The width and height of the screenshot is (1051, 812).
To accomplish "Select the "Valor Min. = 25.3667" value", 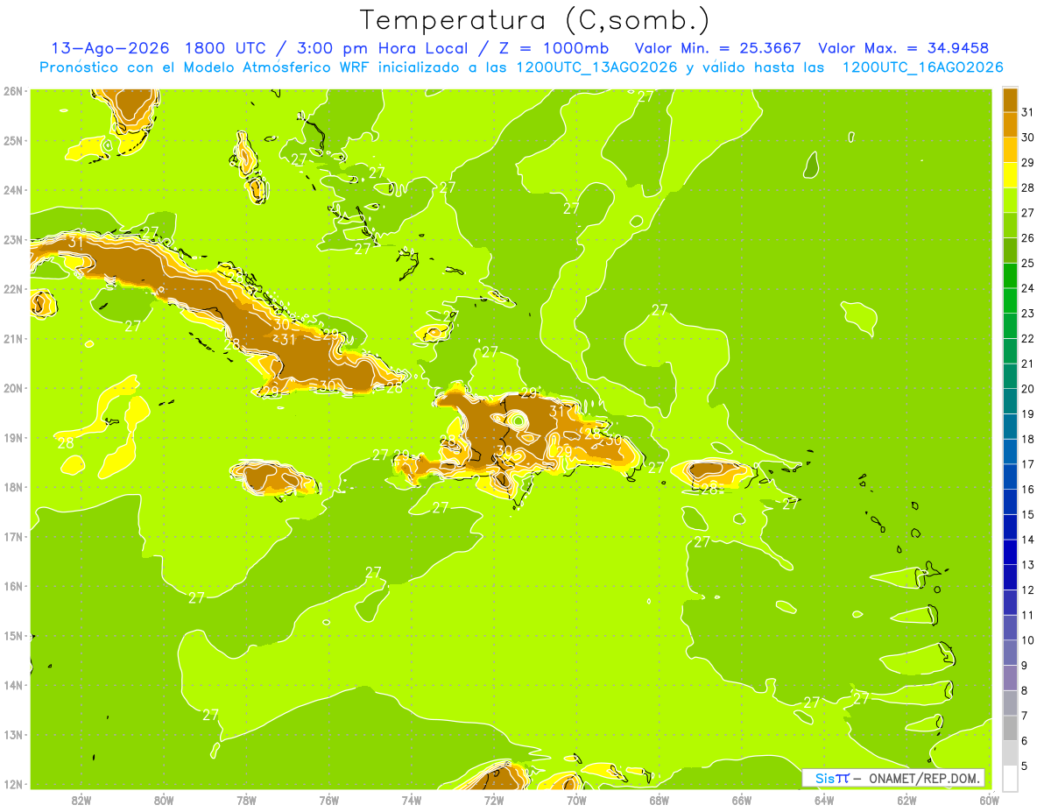I will [717, 48].
